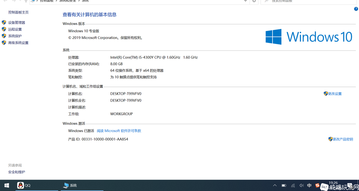Open 远程设置 in the left pane
The height and width of the screenshot is (191, 359).
click(x=15, y=29)
